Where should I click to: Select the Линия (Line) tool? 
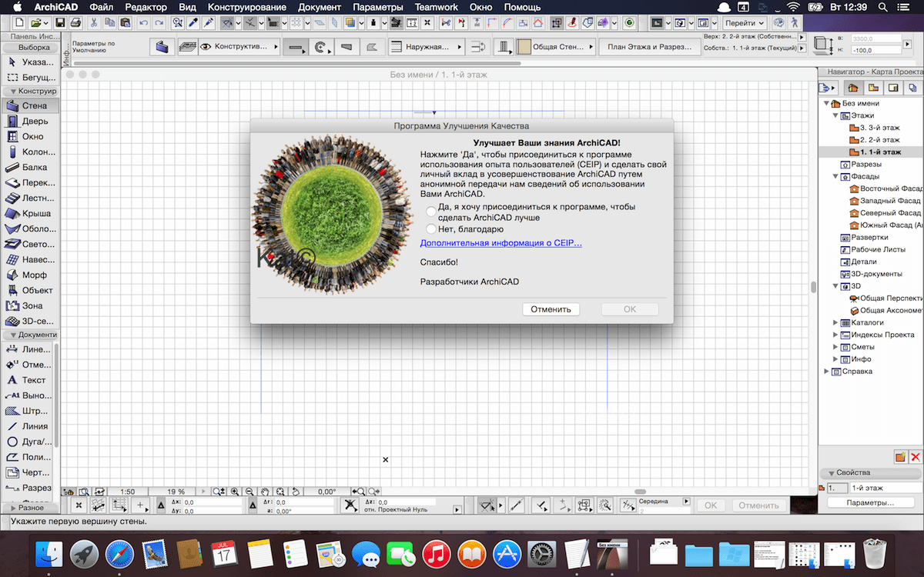[x=29, y=425]
